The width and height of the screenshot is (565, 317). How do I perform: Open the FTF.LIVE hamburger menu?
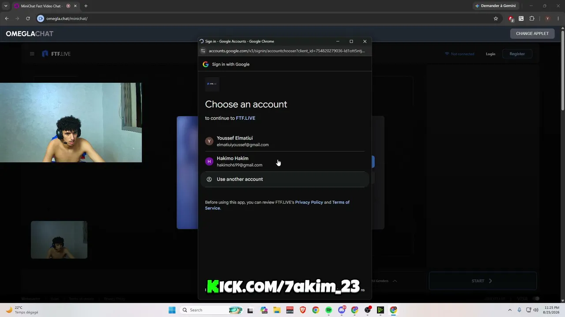(32, 54)
